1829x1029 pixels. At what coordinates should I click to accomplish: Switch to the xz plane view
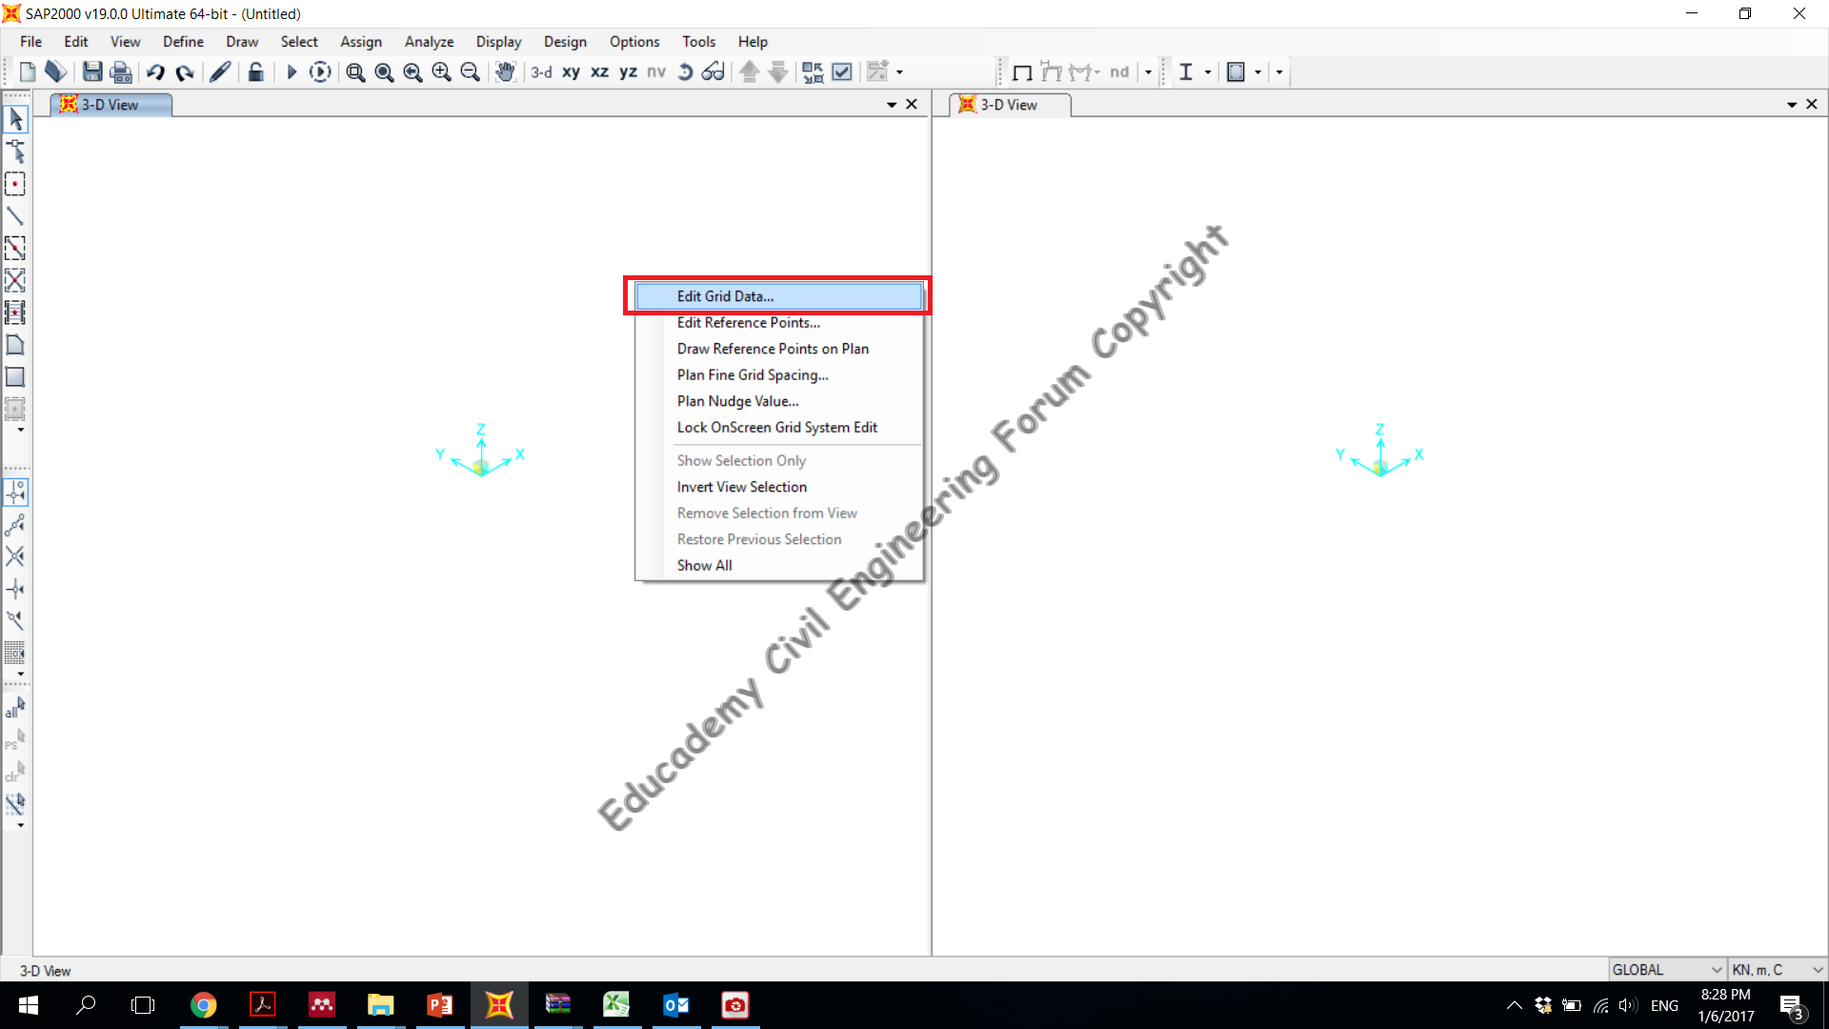click(x=599, y=71)
